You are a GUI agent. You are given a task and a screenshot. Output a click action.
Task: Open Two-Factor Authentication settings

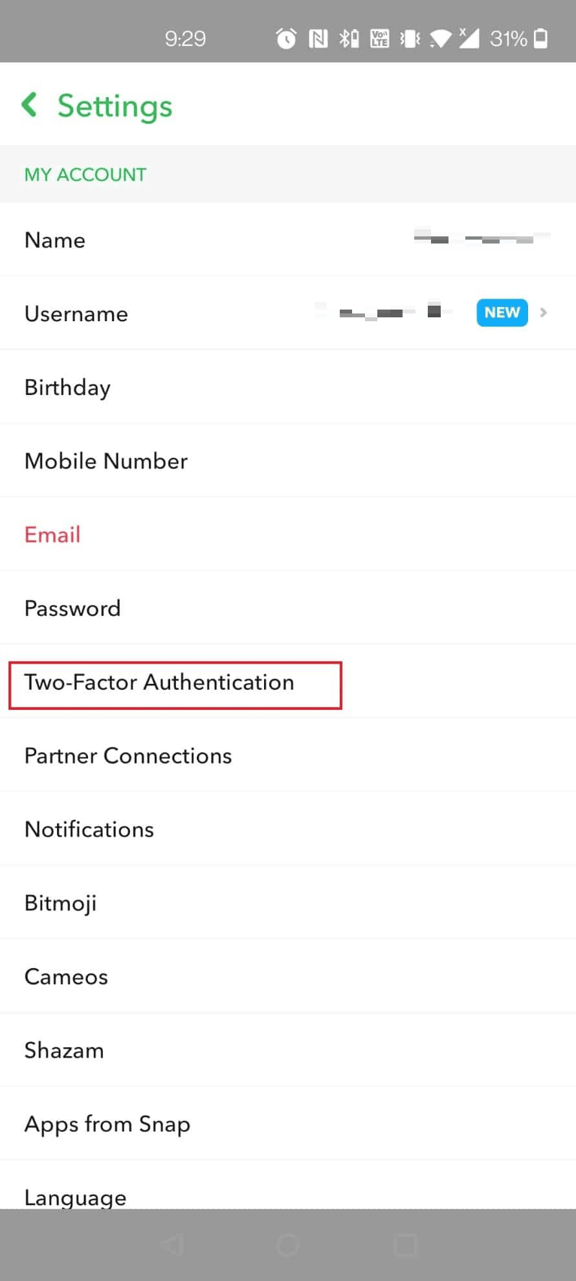288,681
